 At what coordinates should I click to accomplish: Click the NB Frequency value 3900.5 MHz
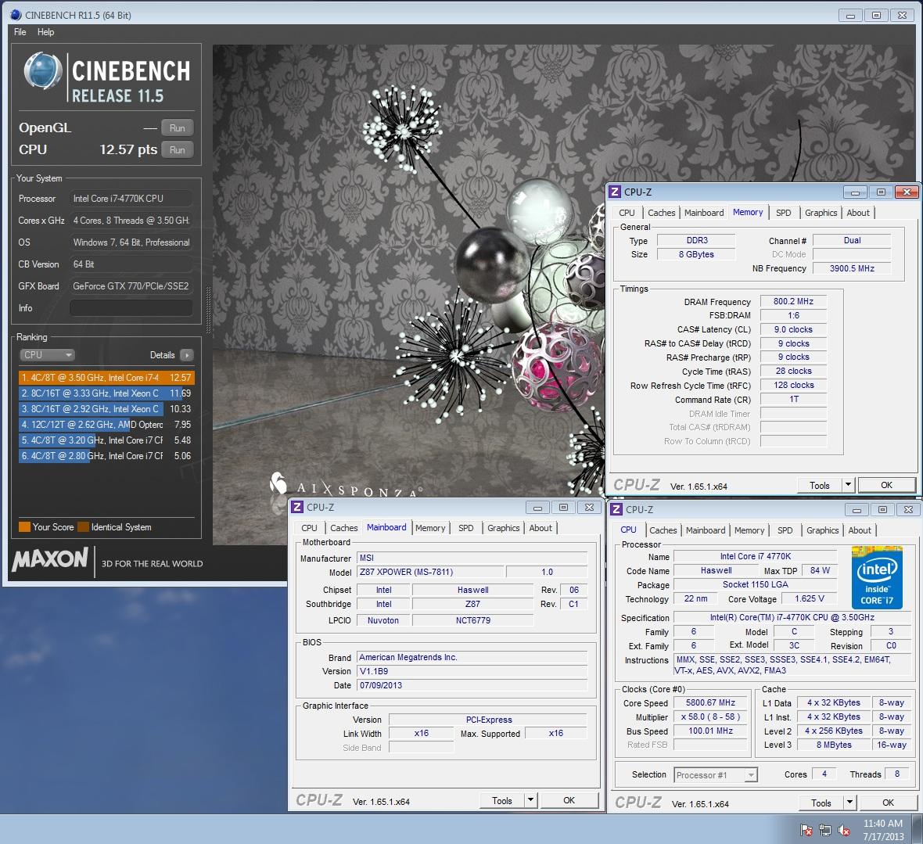point(852,268)
